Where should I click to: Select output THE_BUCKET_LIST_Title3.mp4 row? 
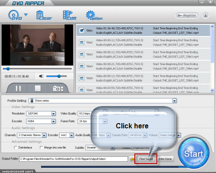click(x=143, y=54)
